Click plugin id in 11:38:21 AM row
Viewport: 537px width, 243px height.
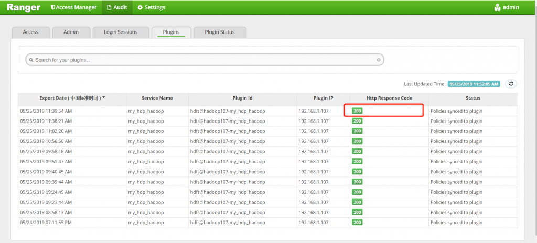pos(228,121)
